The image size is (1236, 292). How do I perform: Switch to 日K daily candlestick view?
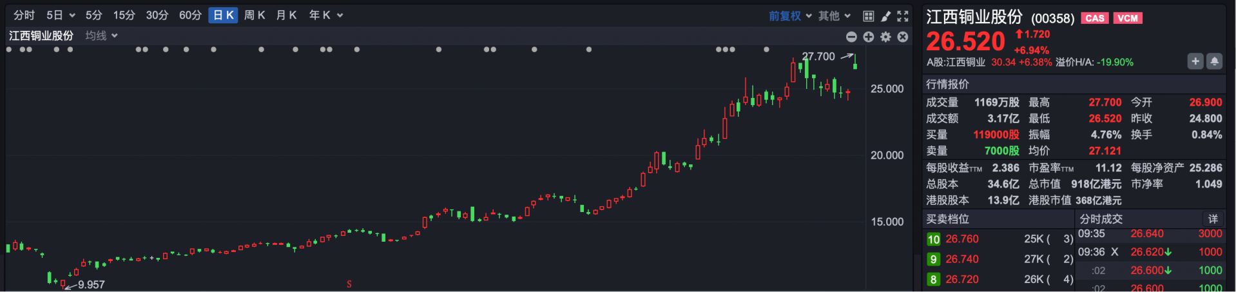coord(224,15)
